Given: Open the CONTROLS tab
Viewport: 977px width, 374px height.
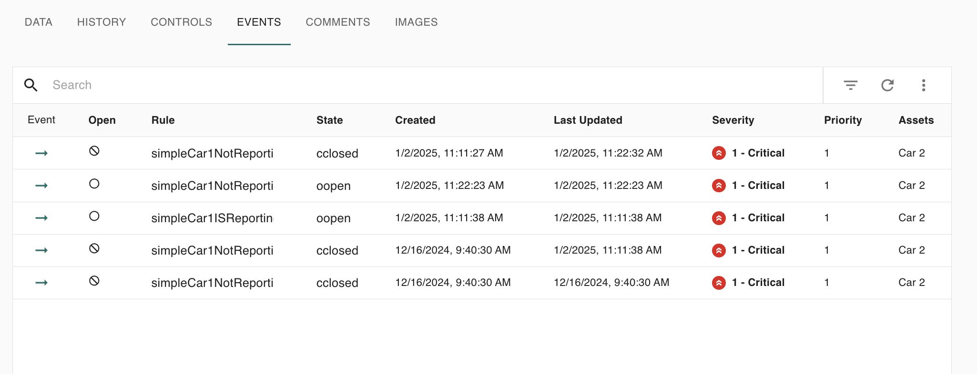Looking at the screenshot, I should click(x=181, y=22).
